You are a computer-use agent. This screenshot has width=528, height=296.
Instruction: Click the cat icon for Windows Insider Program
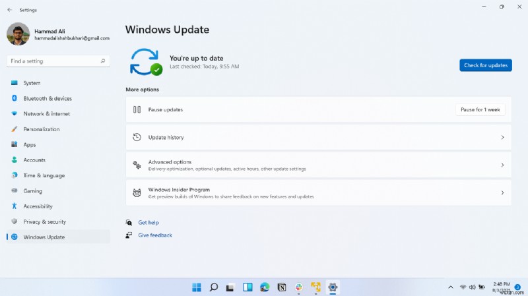click(x=137, y=192)
